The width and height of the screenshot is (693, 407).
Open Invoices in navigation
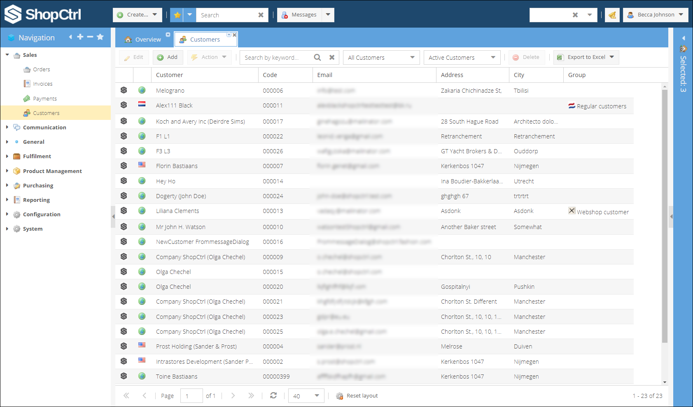point(43,84)
